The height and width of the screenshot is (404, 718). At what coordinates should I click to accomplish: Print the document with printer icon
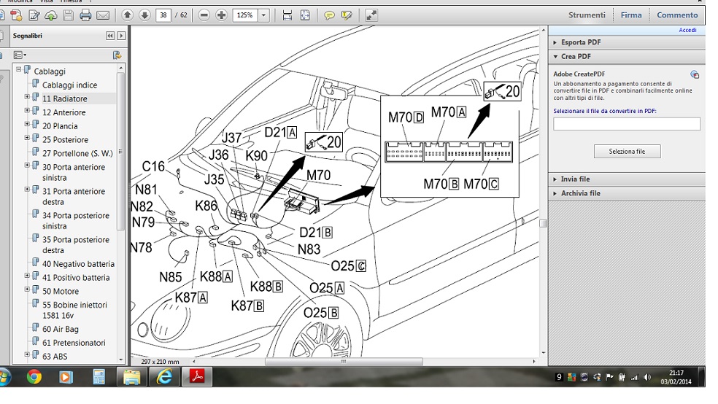[85, 15]
